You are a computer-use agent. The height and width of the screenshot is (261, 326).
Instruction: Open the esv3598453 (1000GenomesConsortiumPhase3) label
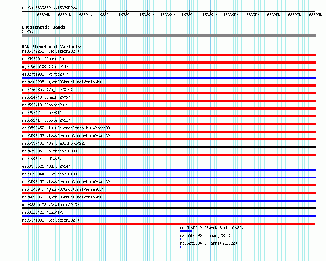click(x=66, y=136)
